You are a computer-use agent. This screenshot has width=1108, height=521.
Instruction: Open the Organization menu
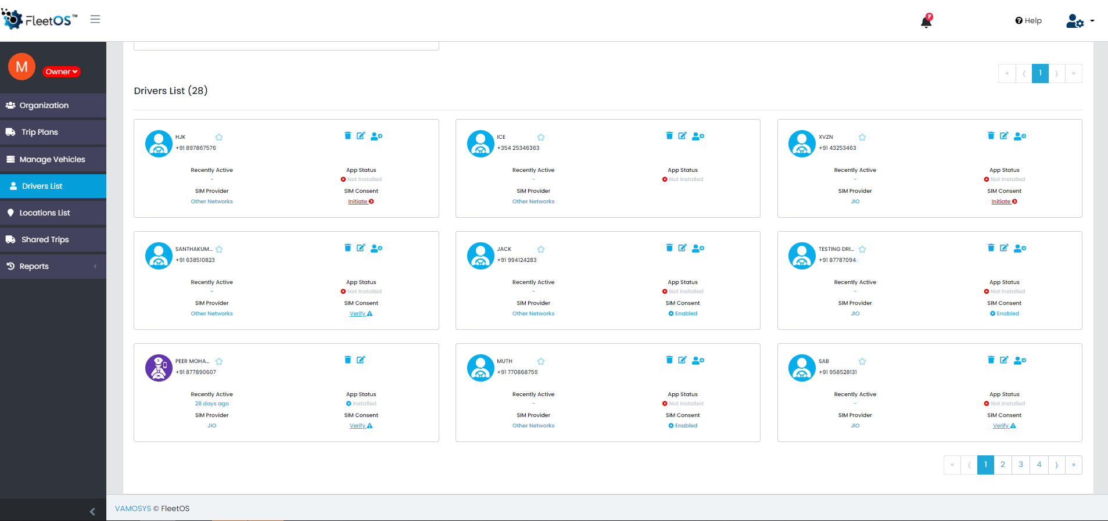(53, 105)
